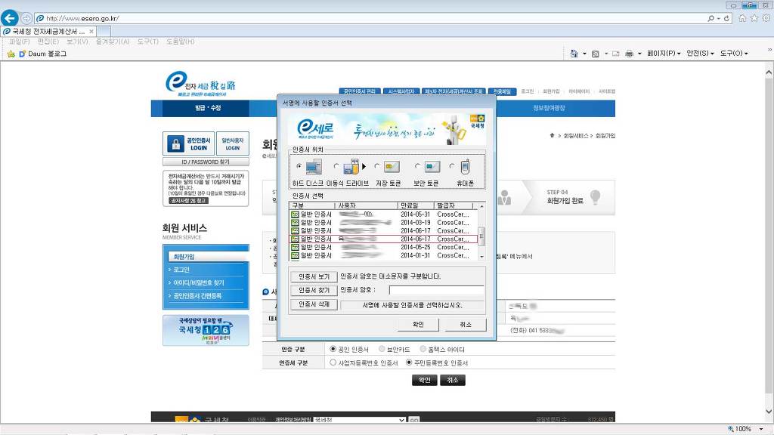Click the removable drive USB icon
Image resolution: width=774 pixels, height=435 pixels.
click(x=351, y=167)
